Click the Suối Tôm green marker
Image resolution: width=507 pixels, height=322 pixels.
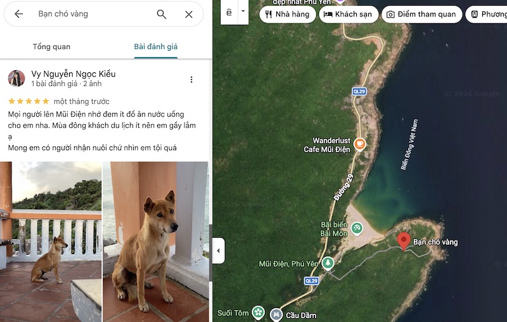[x=258, y=312]
